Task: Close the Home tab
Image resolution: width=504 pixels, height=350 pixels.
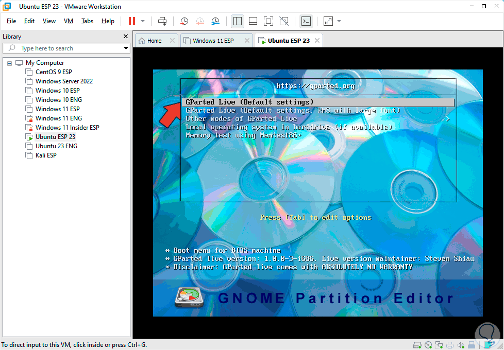Action: pos(172,41)
